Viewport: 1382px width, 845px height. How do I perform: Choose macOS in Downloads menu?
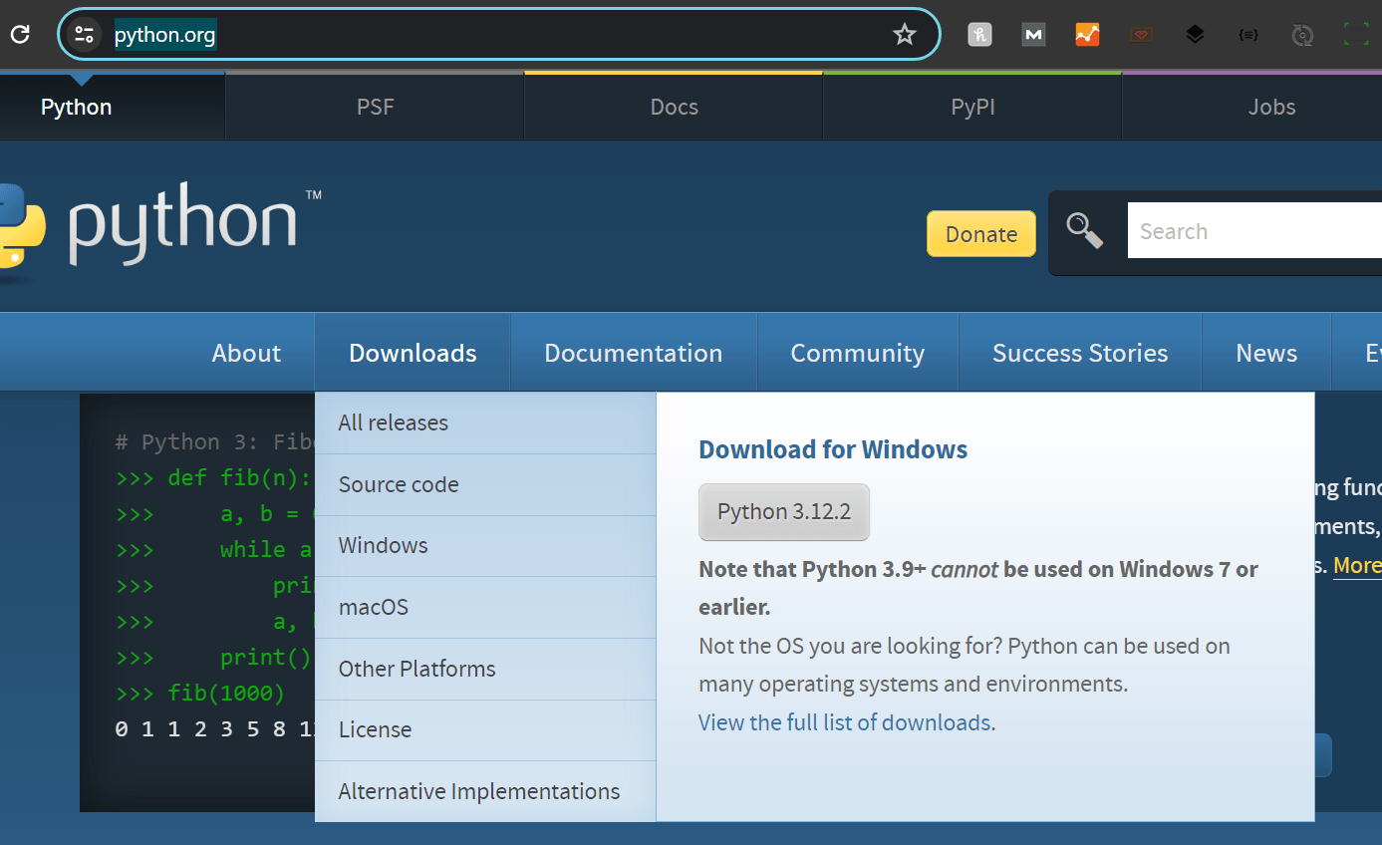[485, 607]
